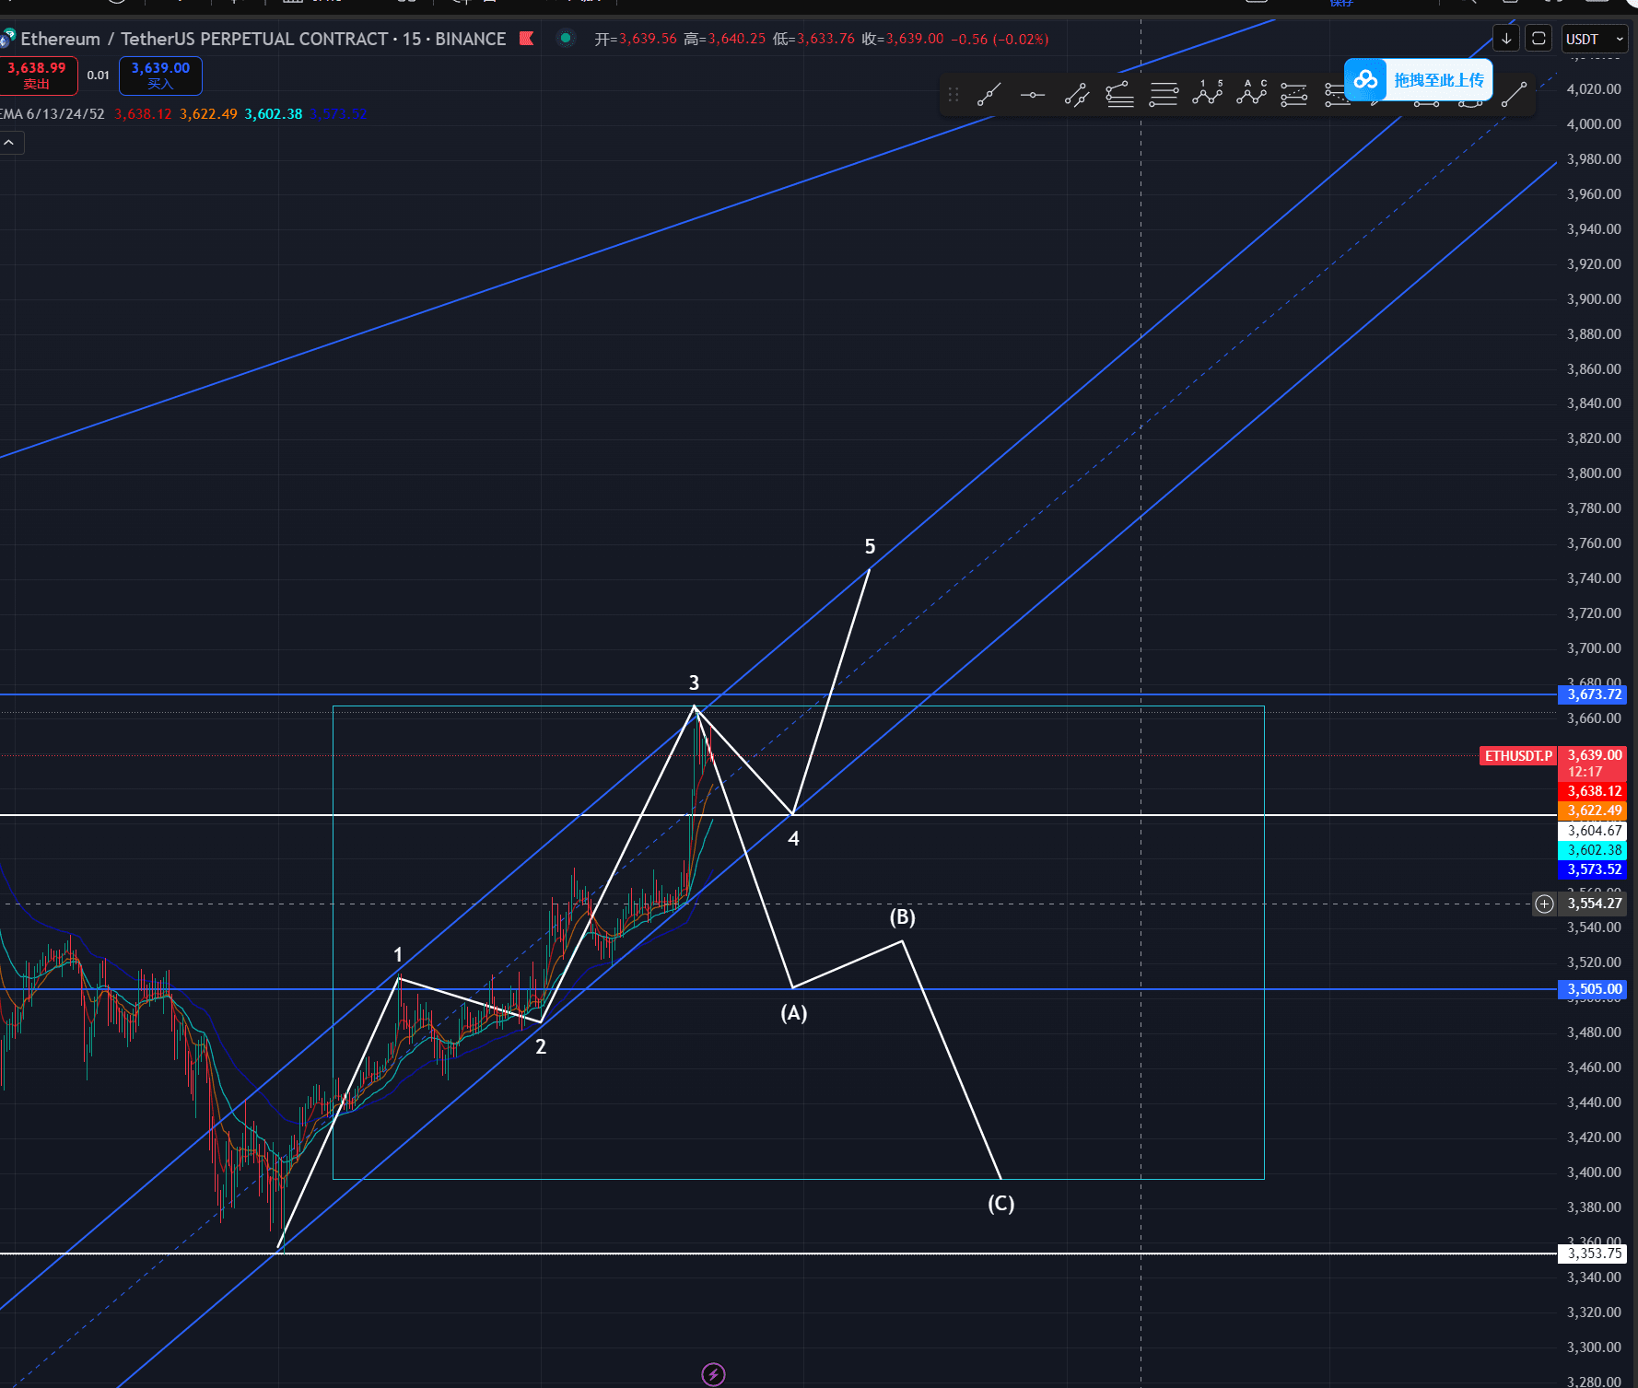
Task: Click the go-to-date down arrow icon
Action: (x=1506, y=39)
